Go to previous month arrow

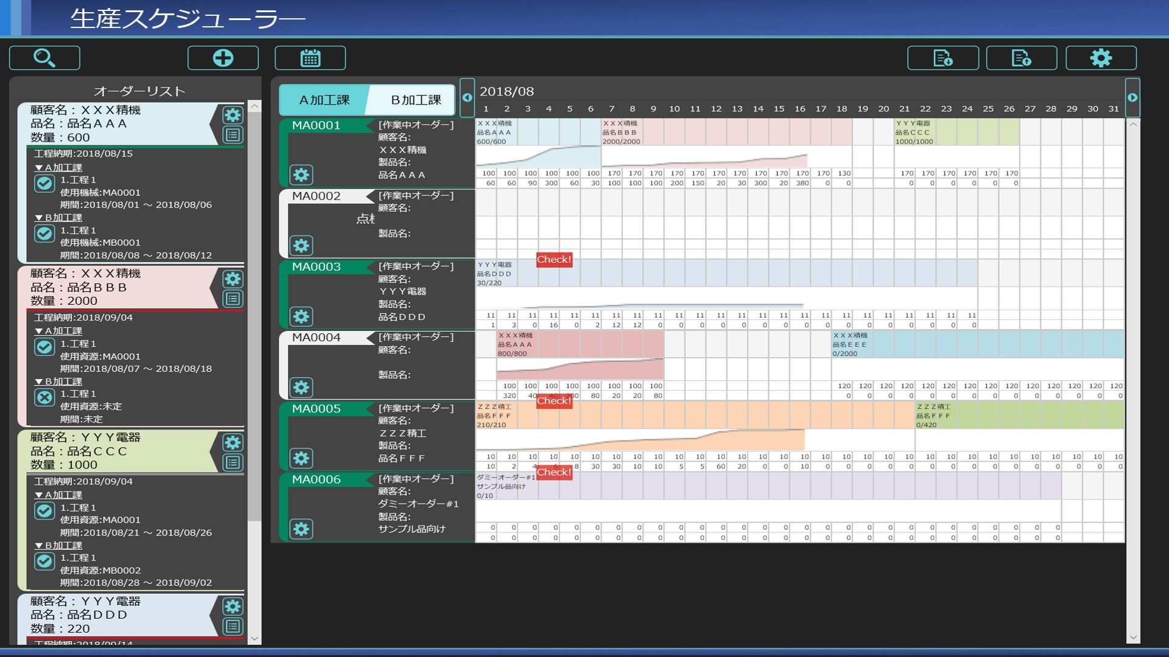pos(467,97)
